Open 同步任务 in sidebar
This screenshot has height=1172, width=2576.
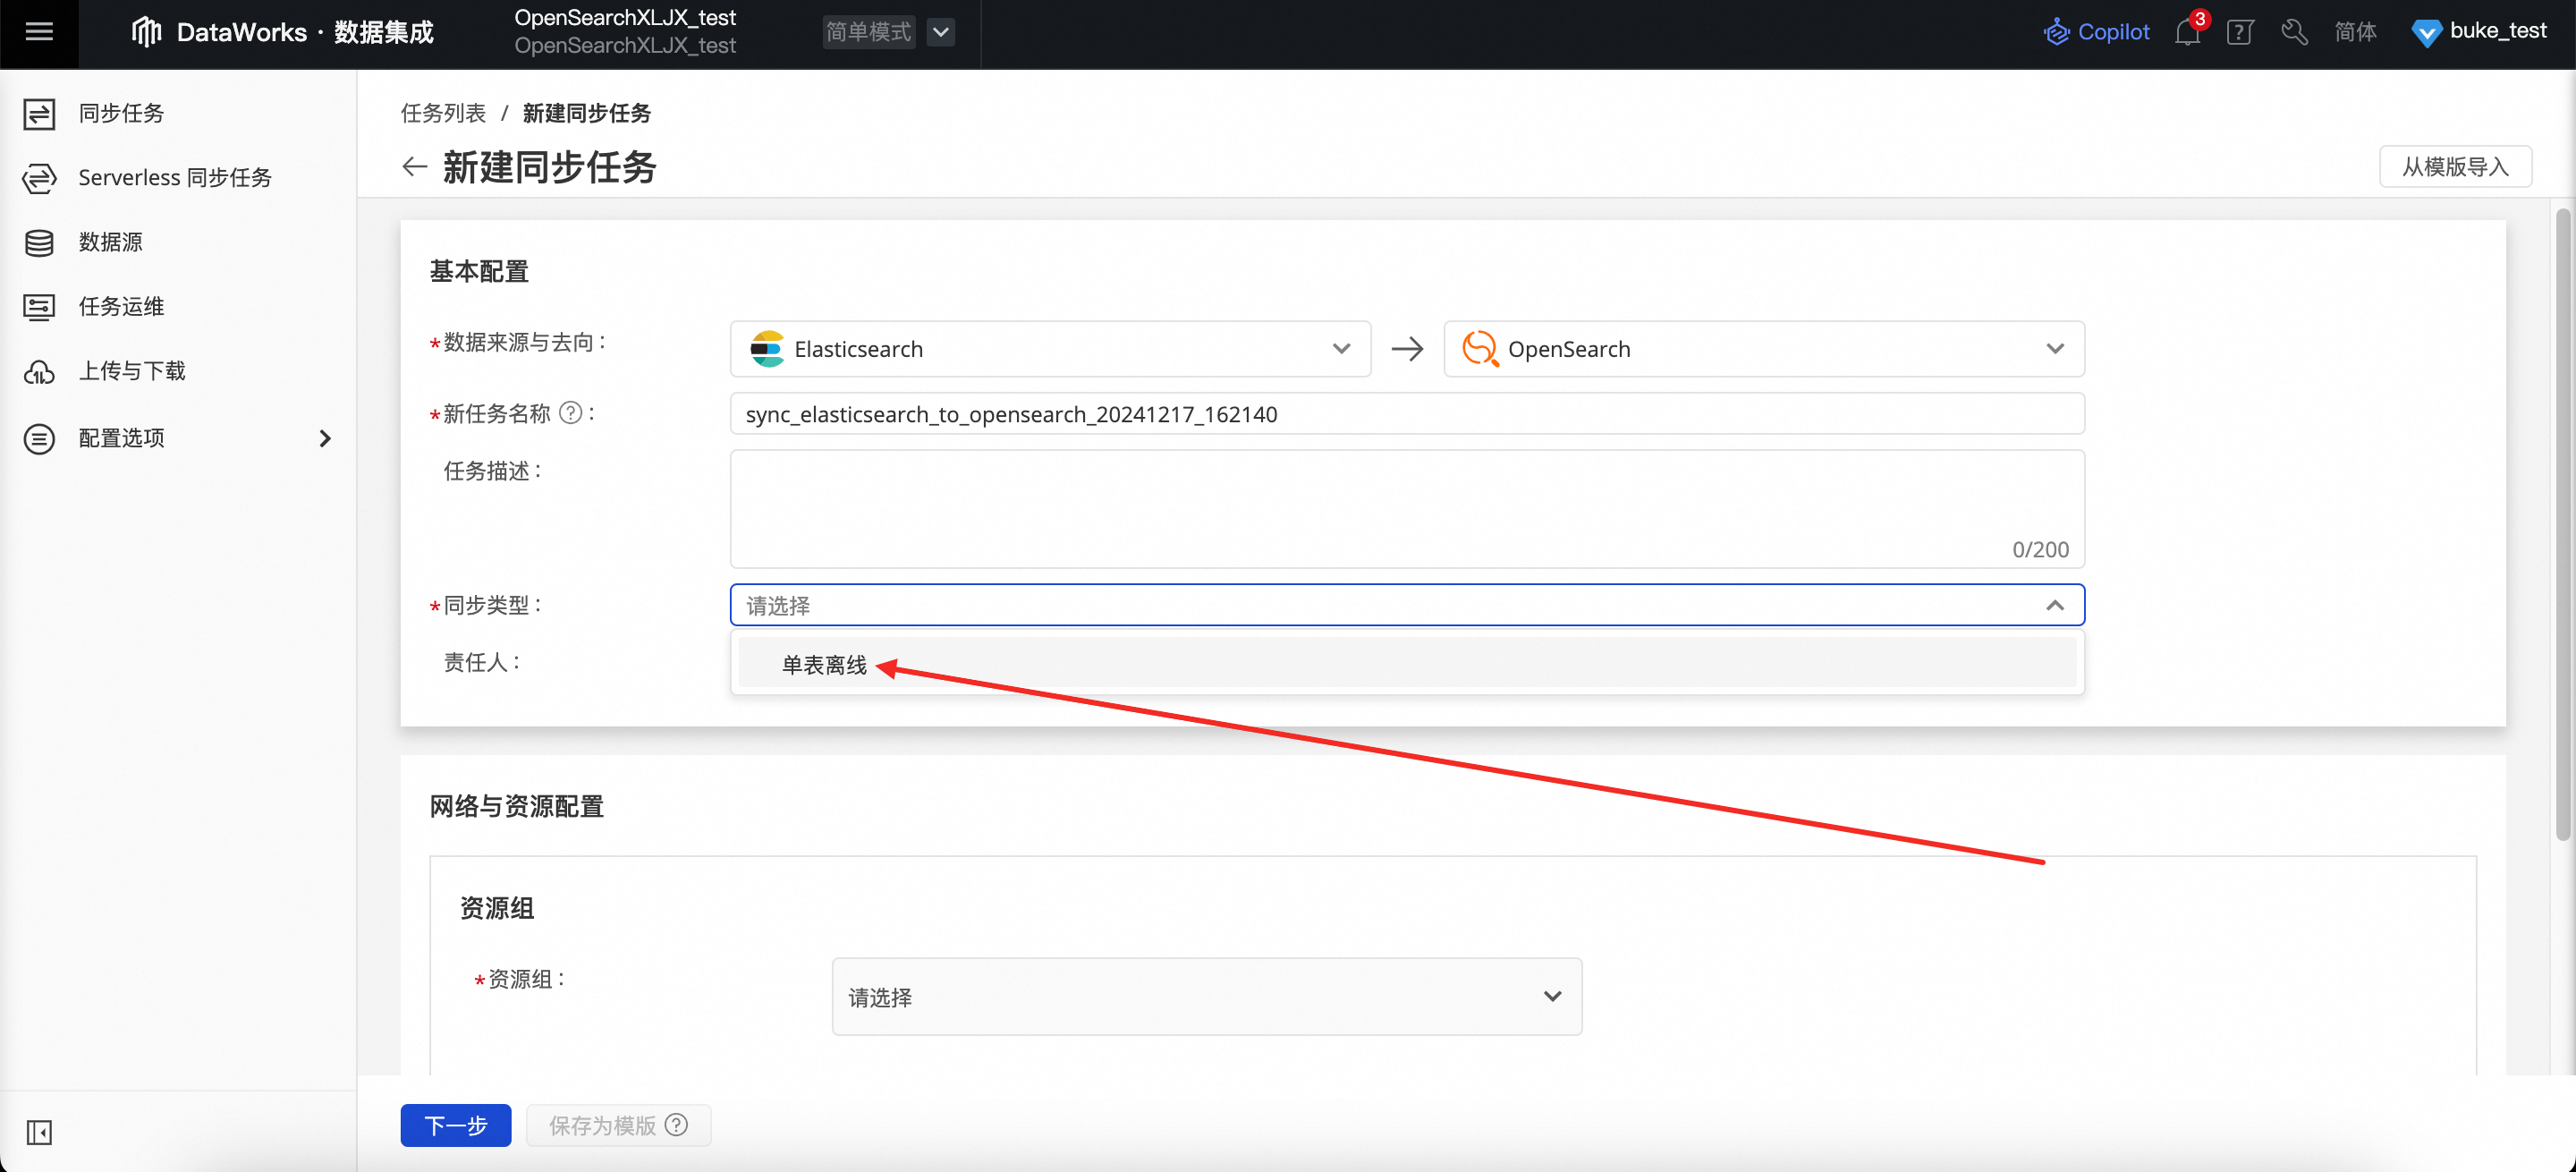point(121,113)
